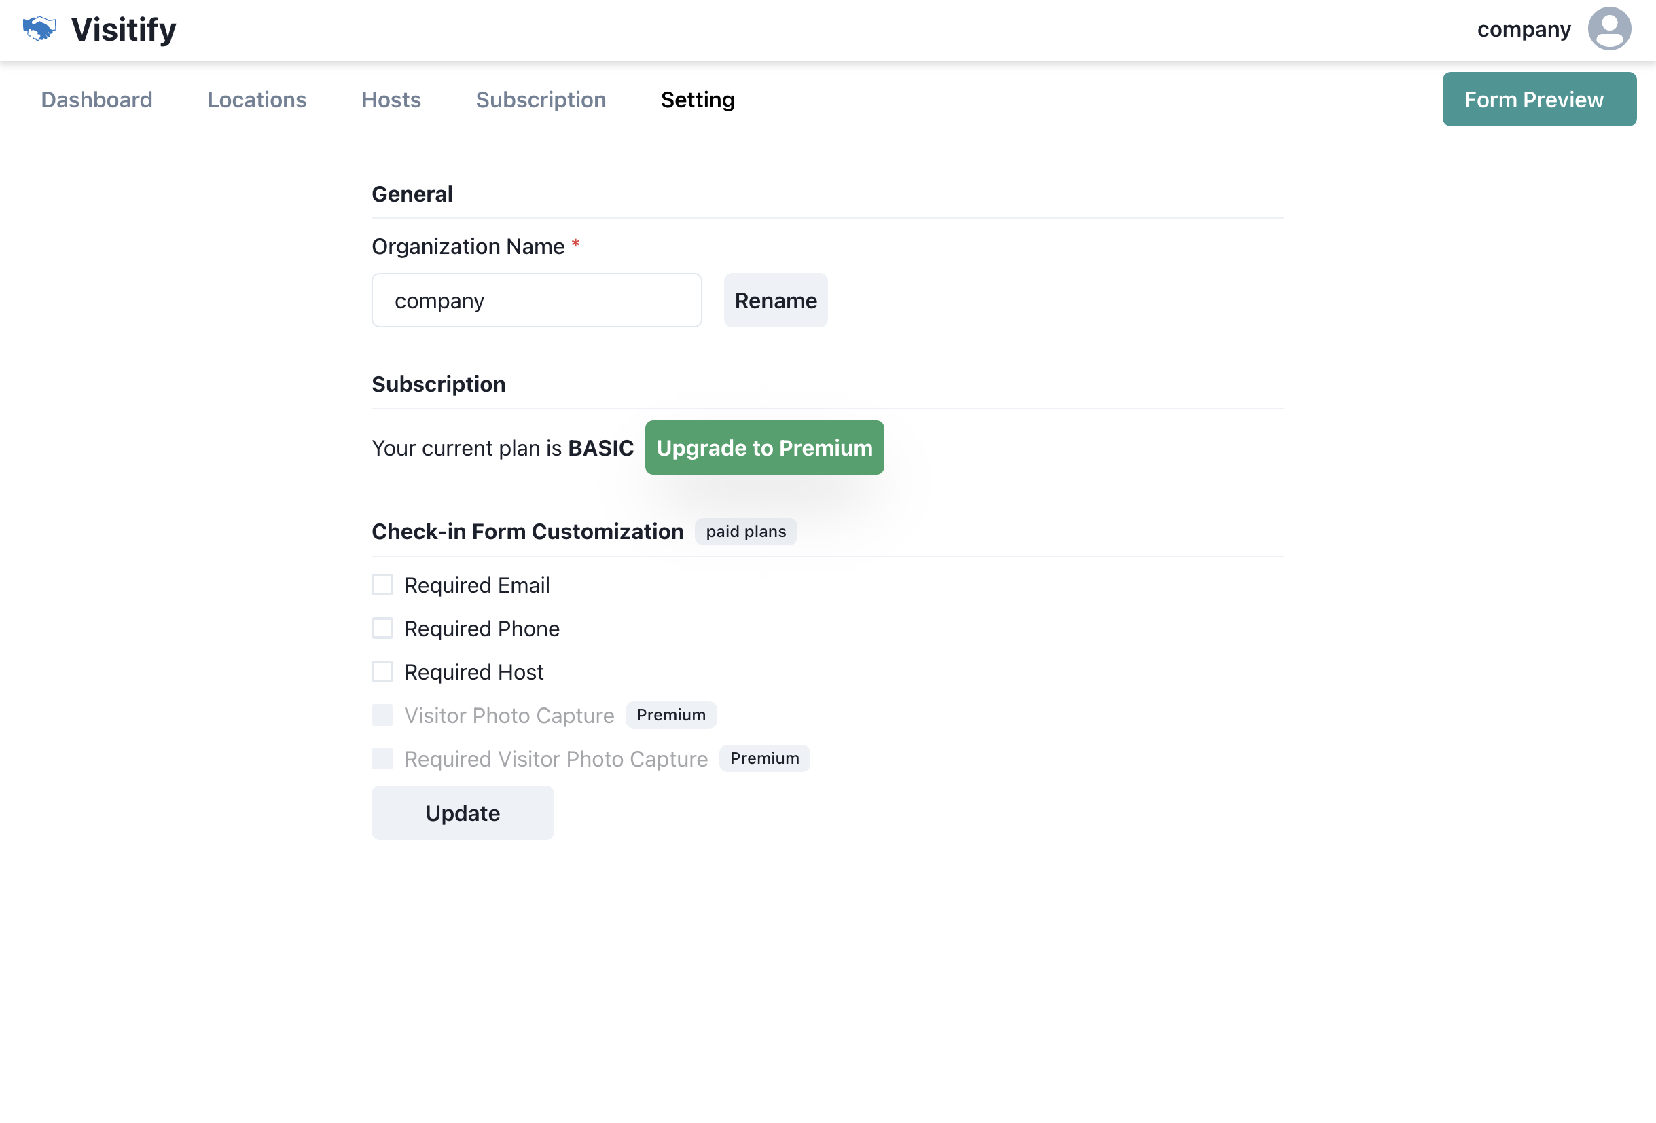Select the Setting tab
This screenshot has width=1656, height=1123.
click(x=698, y=100)
